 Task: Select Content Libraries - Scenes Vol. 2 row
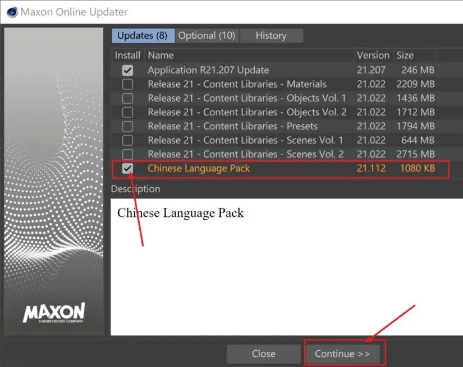pos(246,154)
